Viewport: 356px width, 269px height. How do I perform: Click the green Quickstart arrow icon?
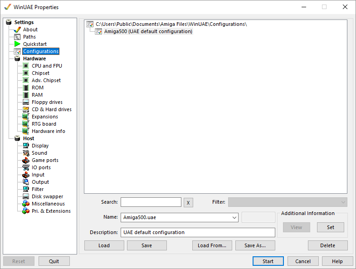point(17,44)
